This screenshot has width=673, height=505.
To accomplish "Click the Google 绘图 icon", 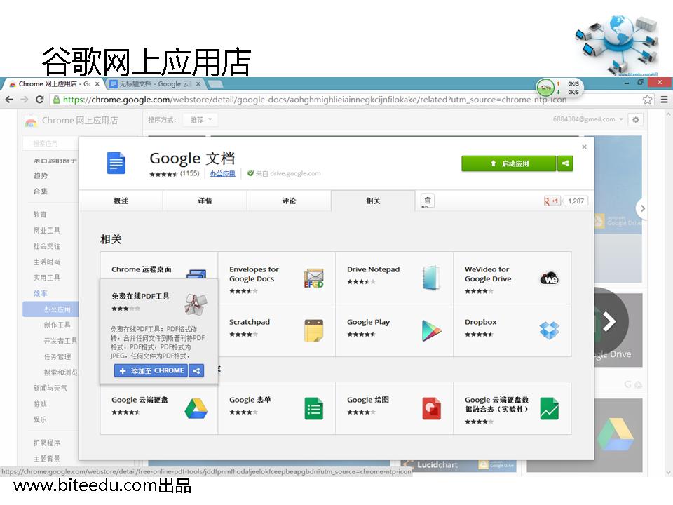I will 431,408.
